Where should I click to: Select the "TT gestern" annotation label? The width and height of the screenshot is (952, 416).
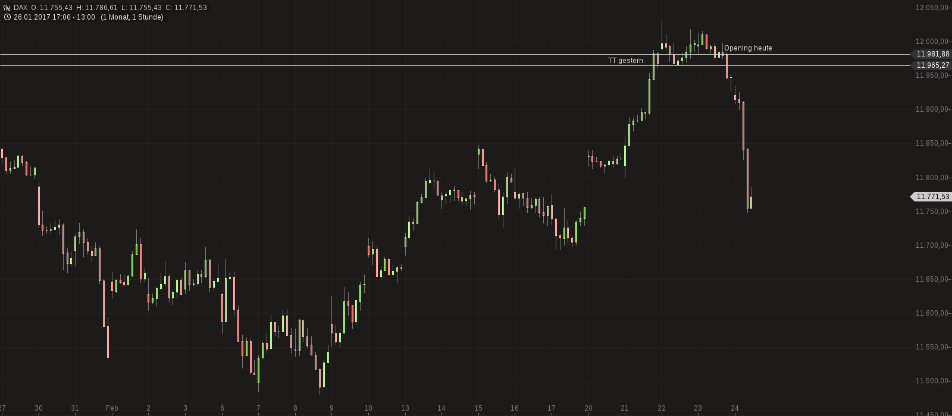pyautogui.click(x=625, y=61)
